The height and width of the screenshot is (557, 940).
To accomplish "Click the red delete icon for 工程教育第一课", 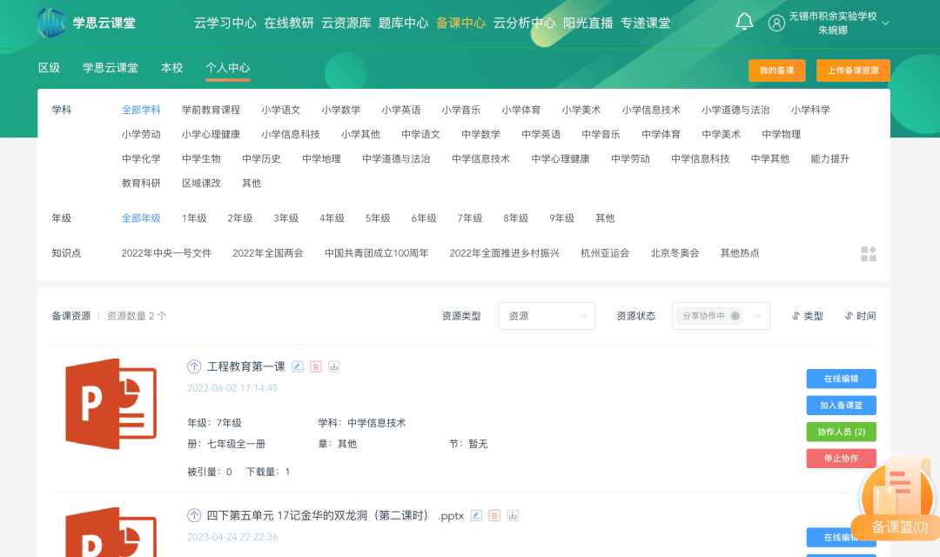I will click(316, 366).
